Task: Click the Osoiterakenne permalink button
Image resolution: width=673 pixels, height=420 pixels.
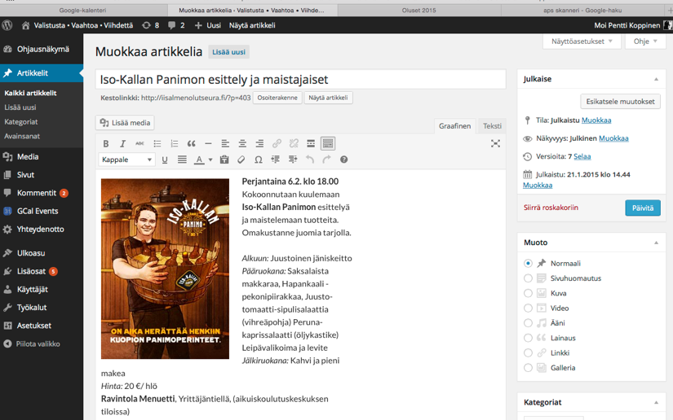Action: pos(277,98)
